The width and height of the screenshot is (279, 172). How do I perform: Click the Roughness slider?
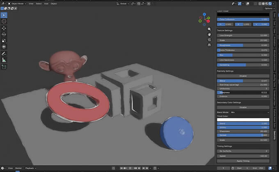(243, 45)
